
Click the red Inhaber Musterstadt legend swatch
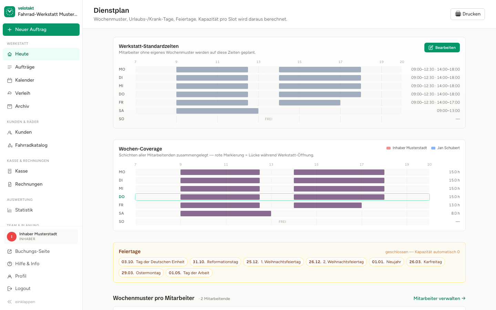389,148
